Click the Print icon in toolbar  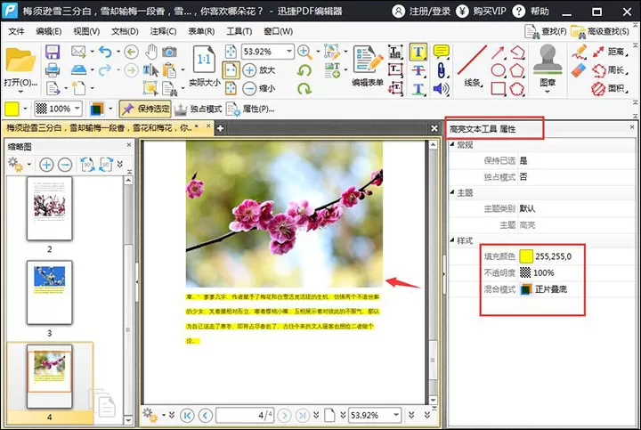pyautogui.click(x=53, y=70)
